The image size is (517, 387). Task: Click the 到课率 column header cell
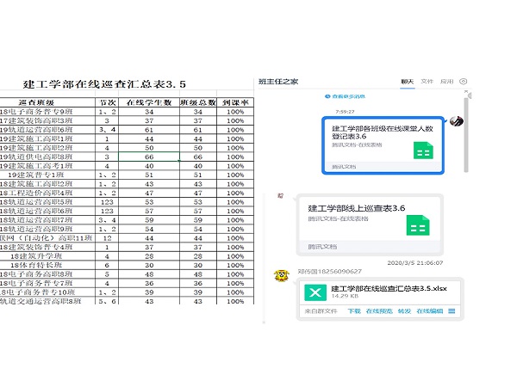(235, 101)
